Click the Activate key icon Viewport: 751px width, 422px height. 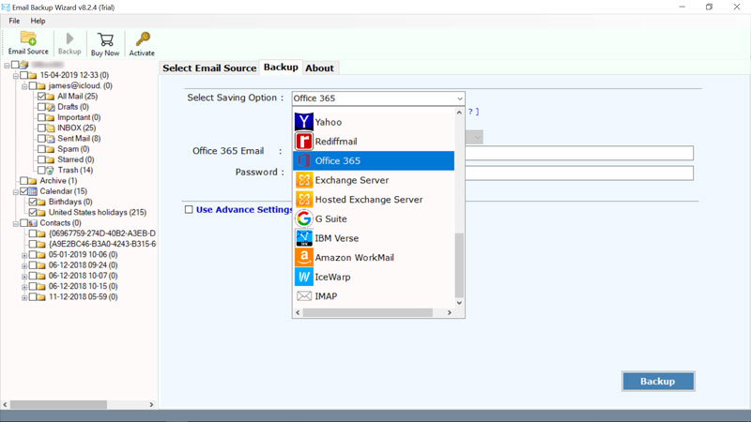click(143, 38)
